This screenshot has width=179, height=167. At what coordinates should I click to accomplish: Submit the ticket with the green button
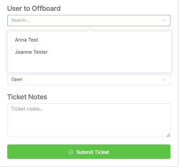click(89, 152)
